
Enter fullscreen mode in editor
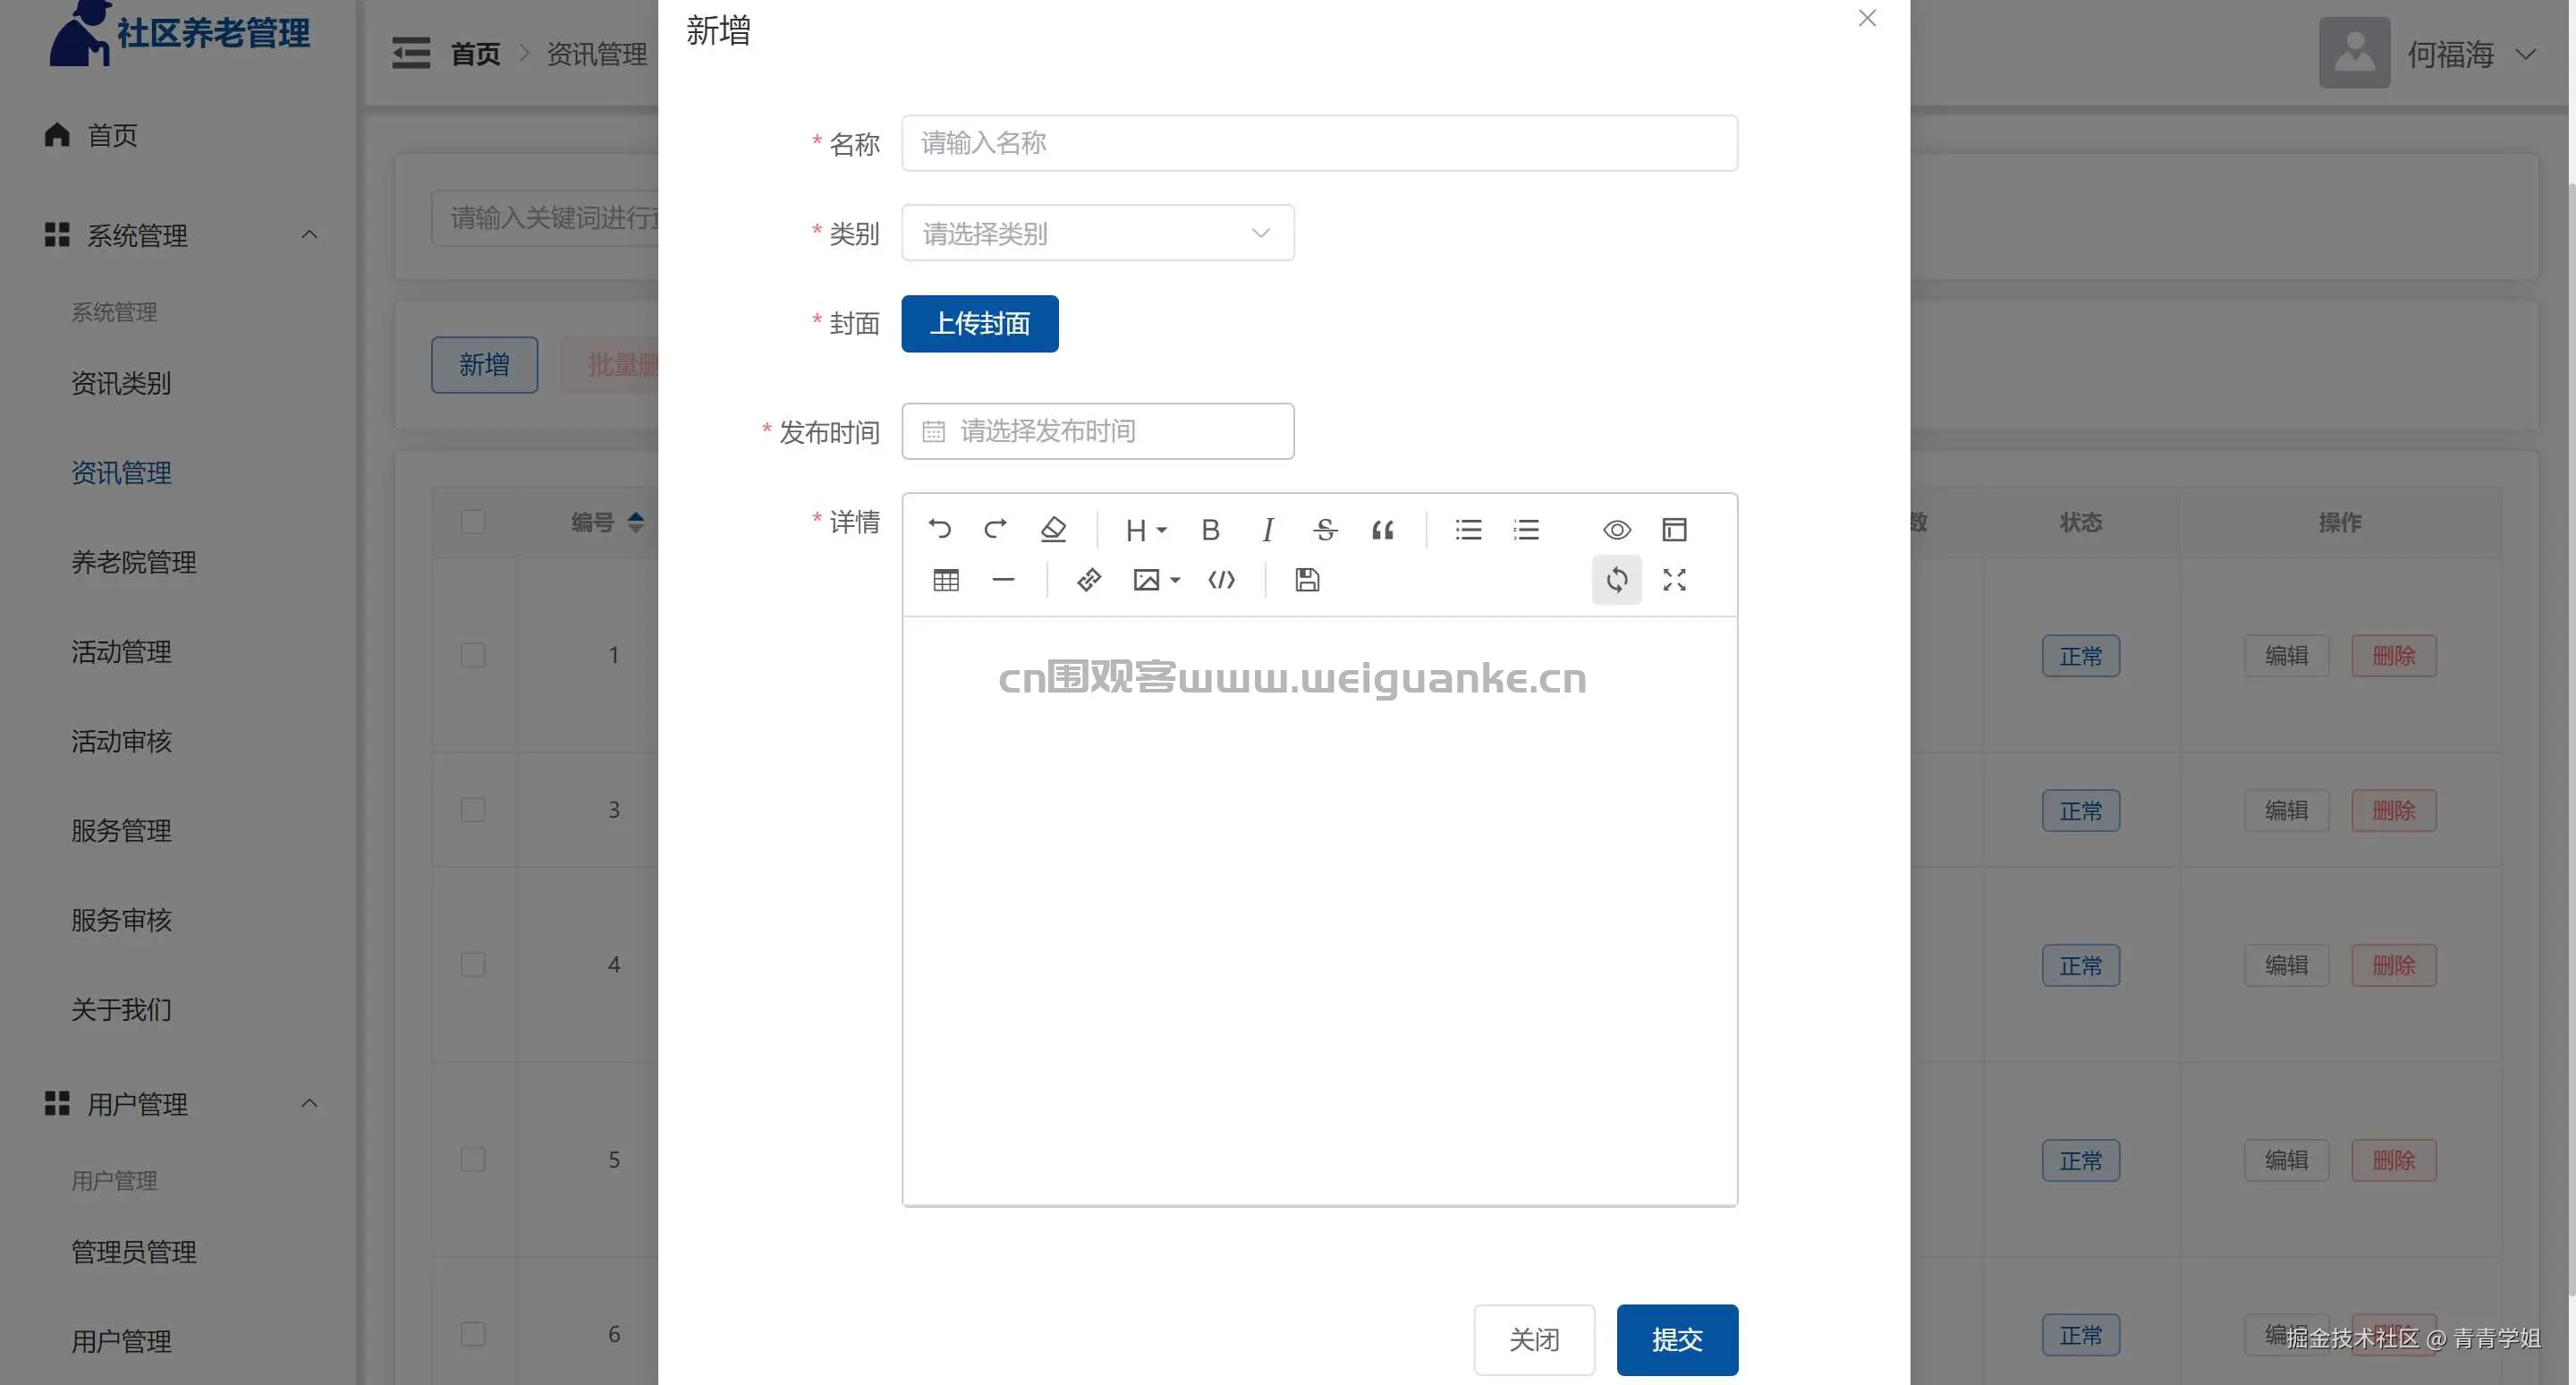1674,580
